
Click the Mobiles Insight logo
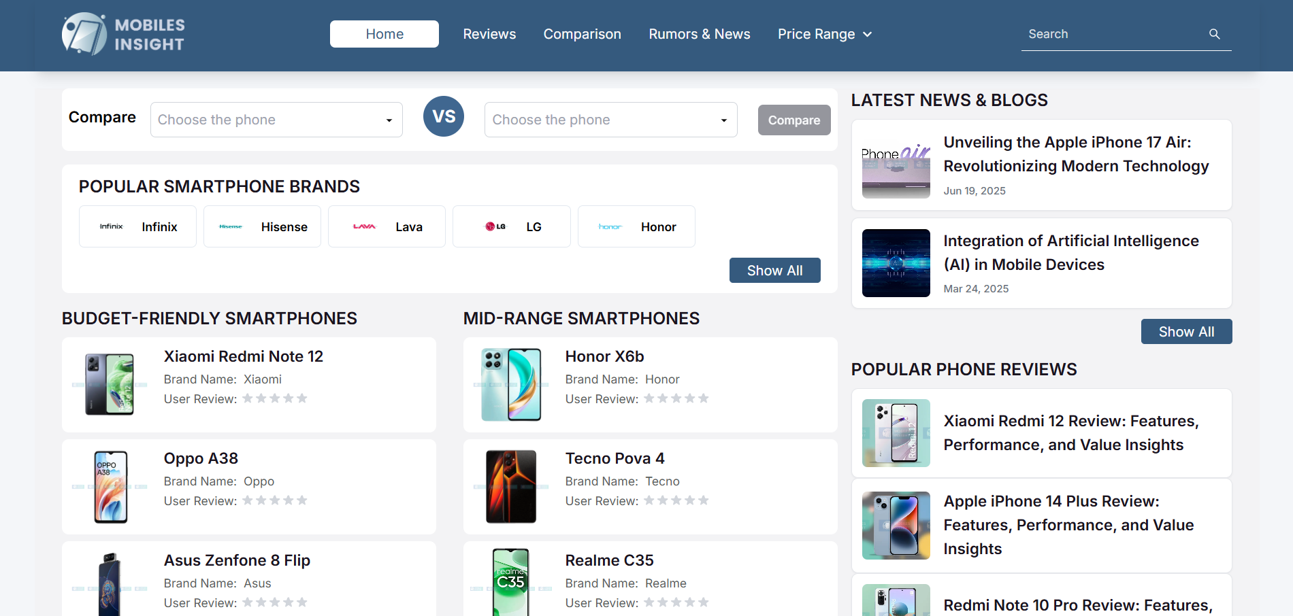point(123,34)
